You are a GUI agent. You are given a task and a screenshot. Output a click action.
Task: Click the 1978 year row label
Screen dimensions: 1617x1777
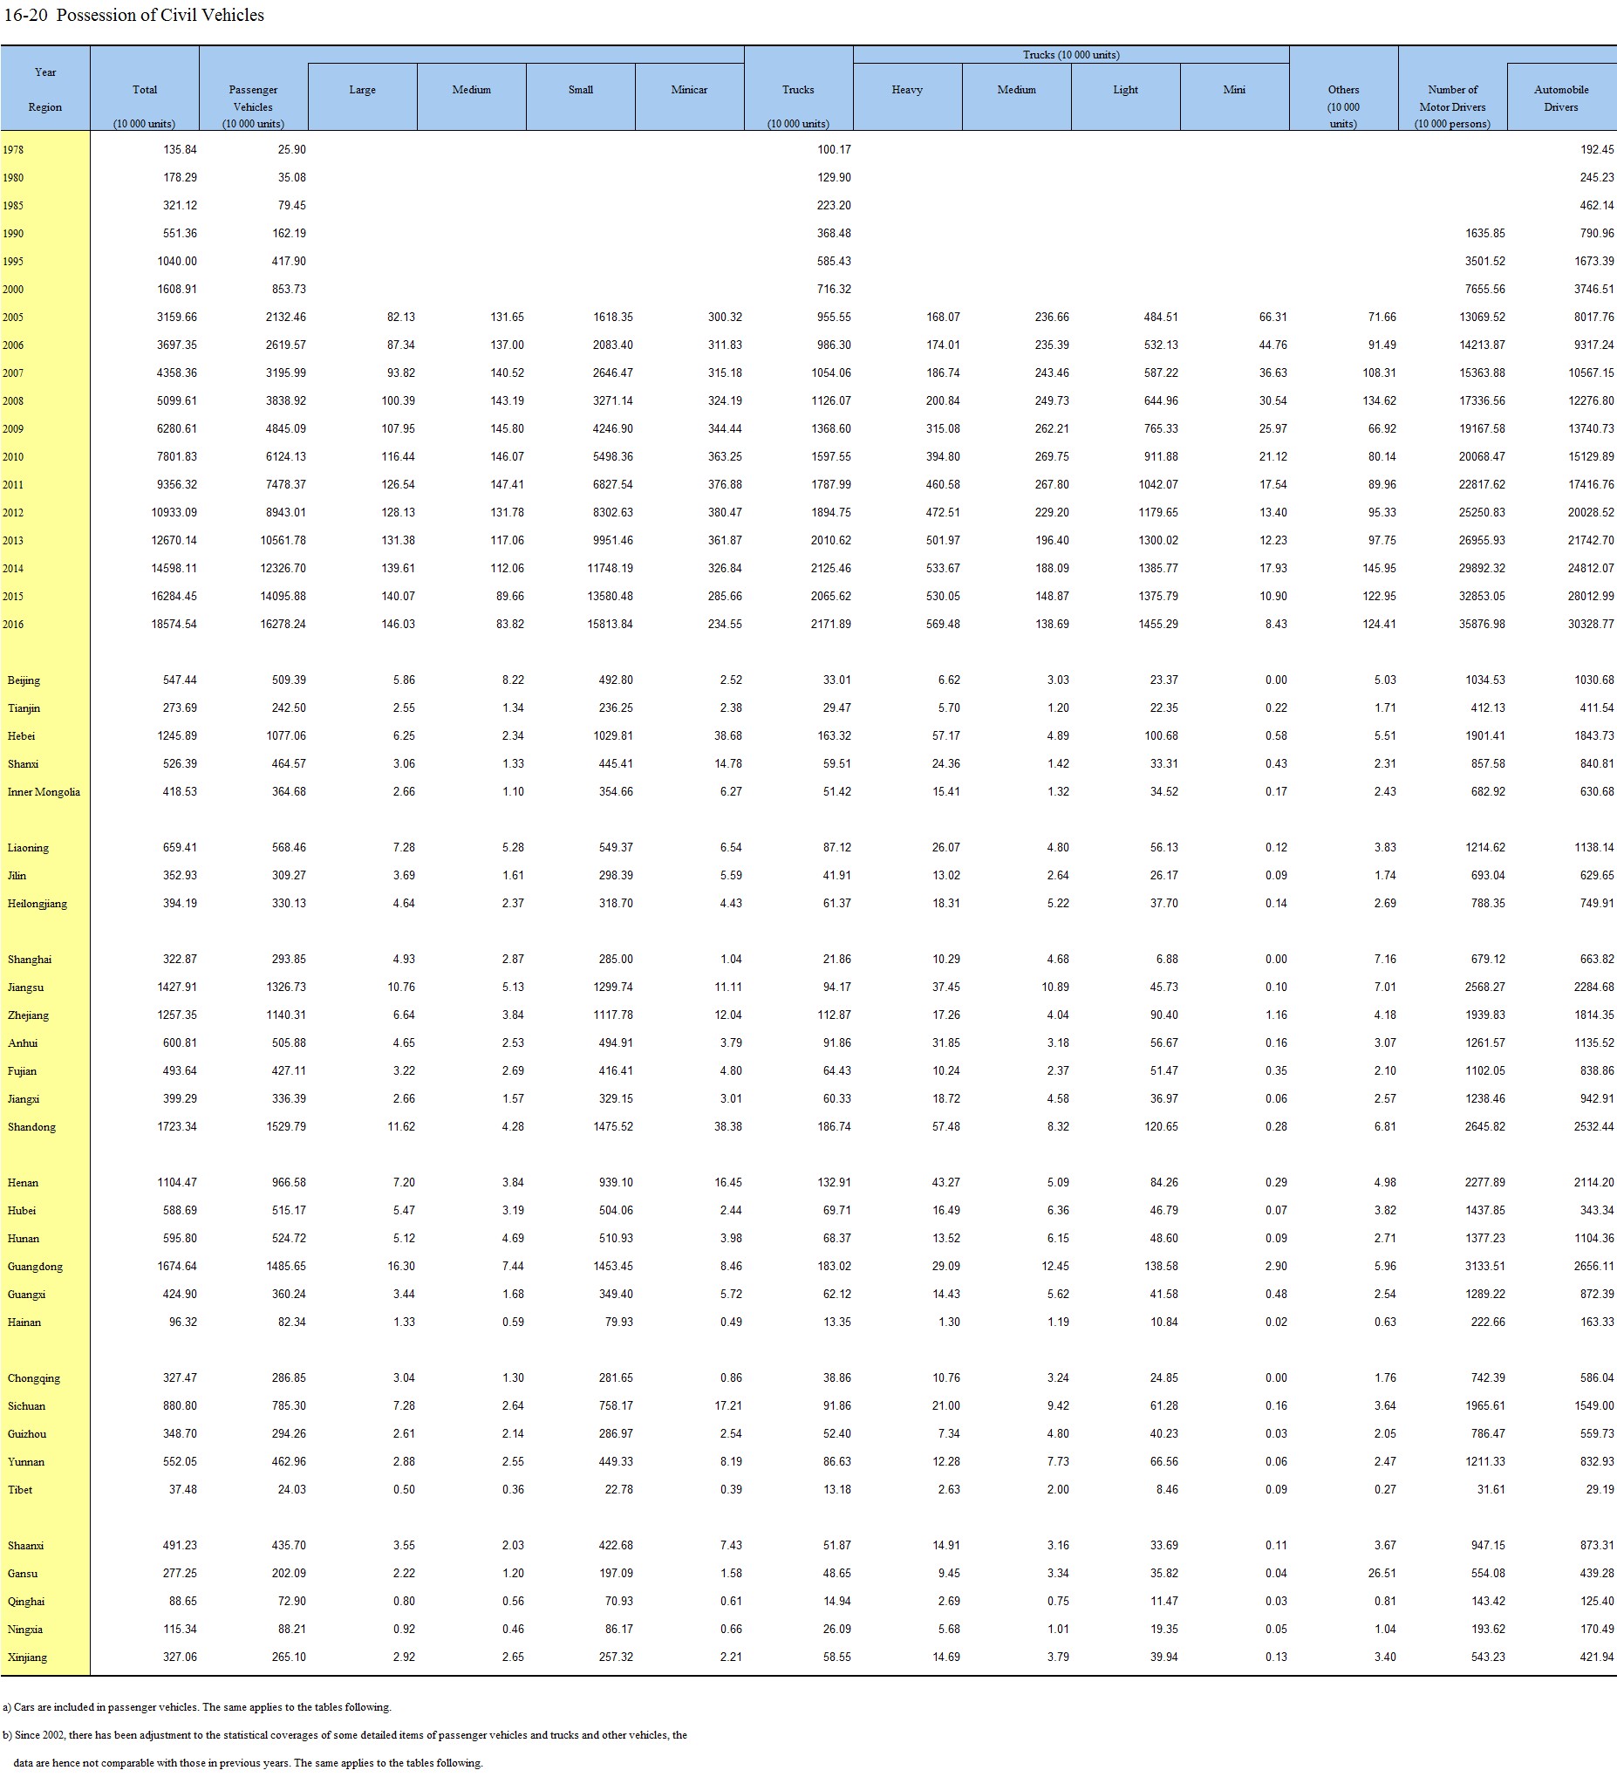(13, 151)
